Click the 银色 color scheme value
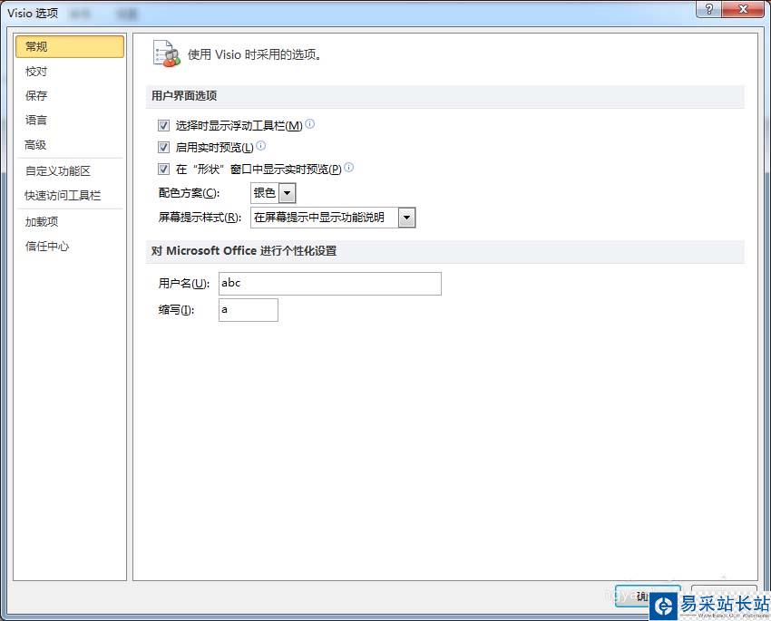Screen dimensions: 771x621 [x=265, y=193]
